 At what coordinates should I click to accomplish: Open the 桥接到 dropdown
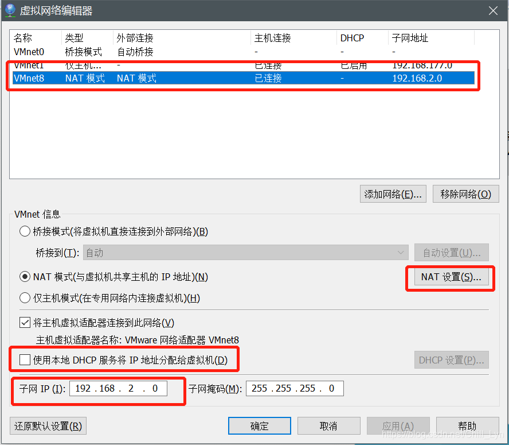coord(246,253)
